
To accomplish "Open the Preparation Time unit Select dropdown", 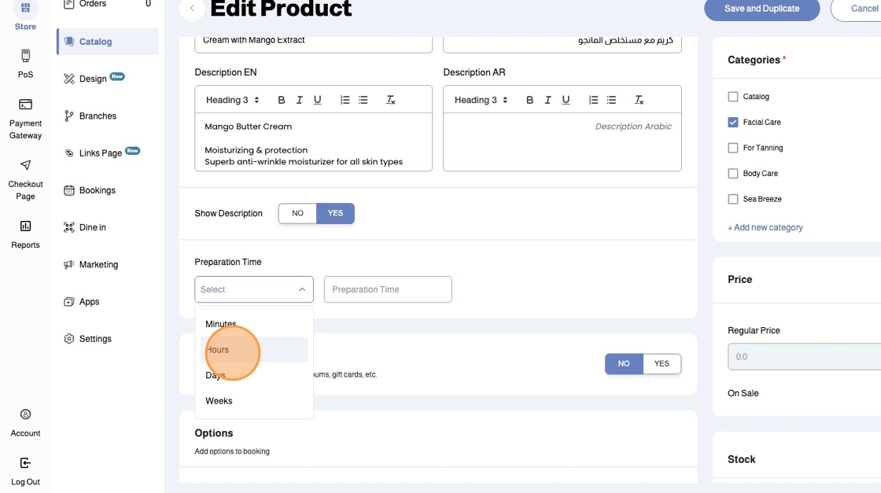I will [253, 289].
